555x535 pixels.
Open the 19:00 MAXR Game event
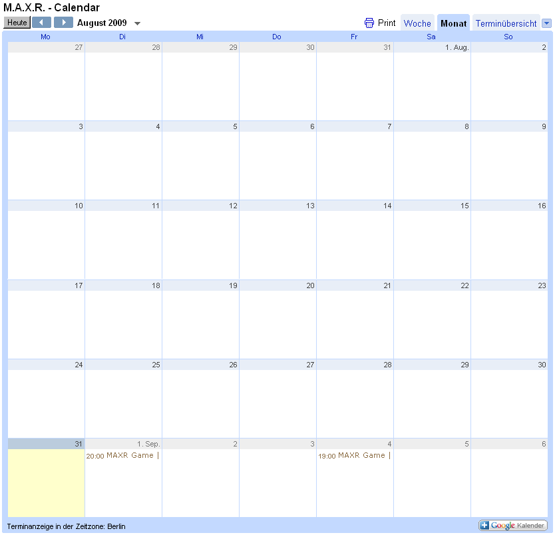click(x=354, y=455)
